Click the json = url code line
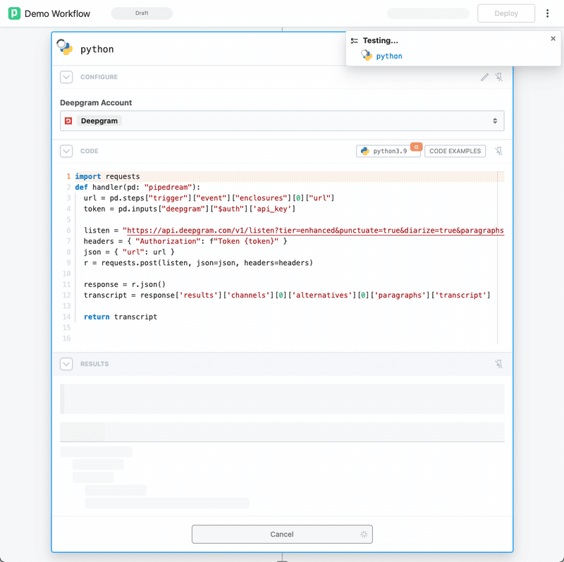This screenshot has height=562, width=564. coord(129,252)
